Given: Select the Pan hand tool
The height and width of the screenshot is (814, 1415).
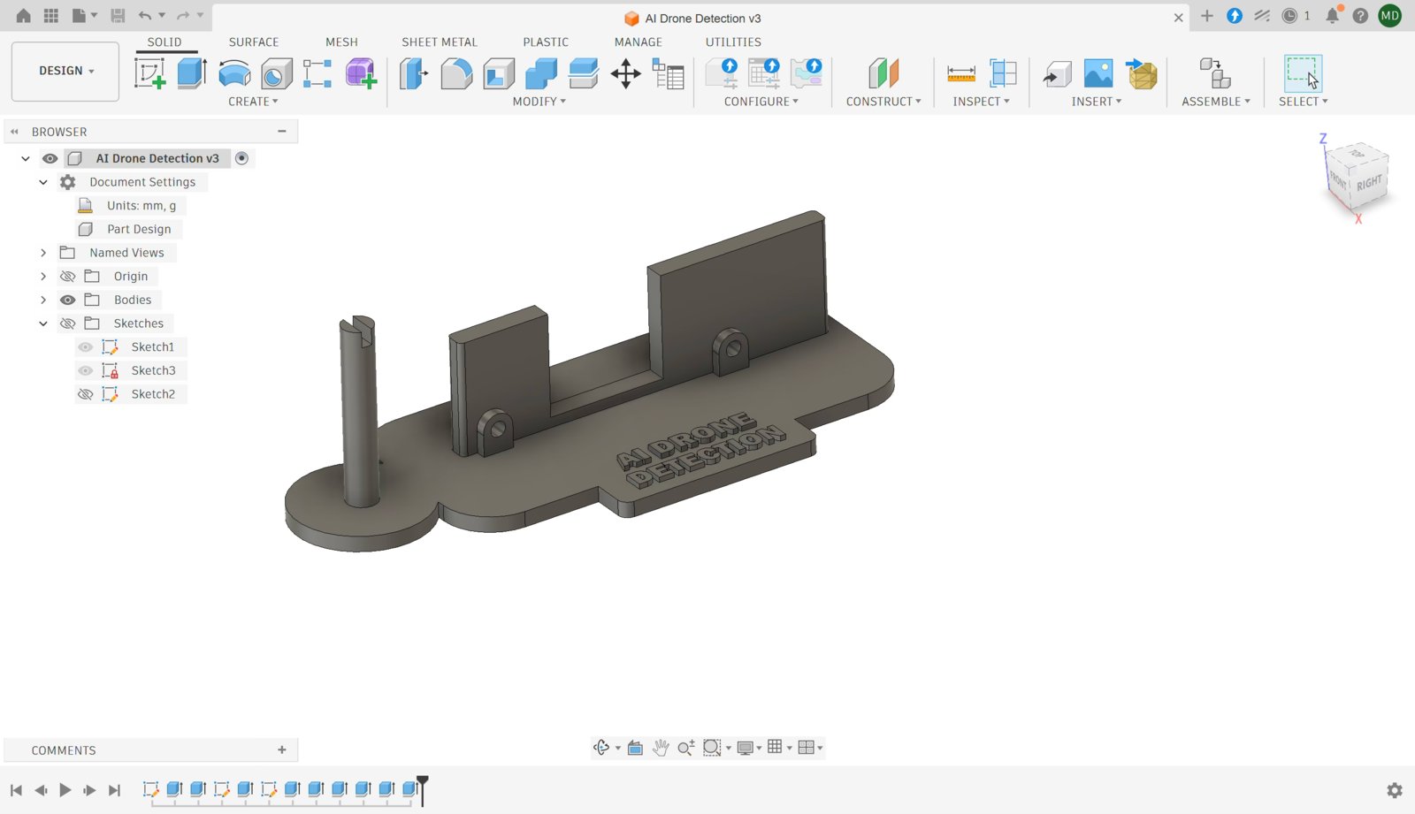Looking at the screenshot, I should (661, 748).
